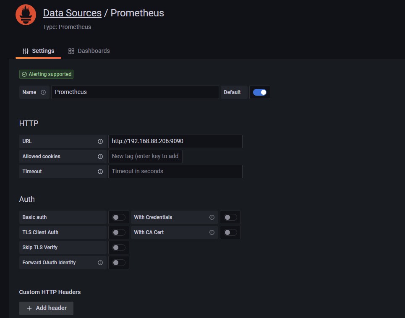Open the Data Sources page link
Screen dimensions: 405x318
tap(72, 13)
